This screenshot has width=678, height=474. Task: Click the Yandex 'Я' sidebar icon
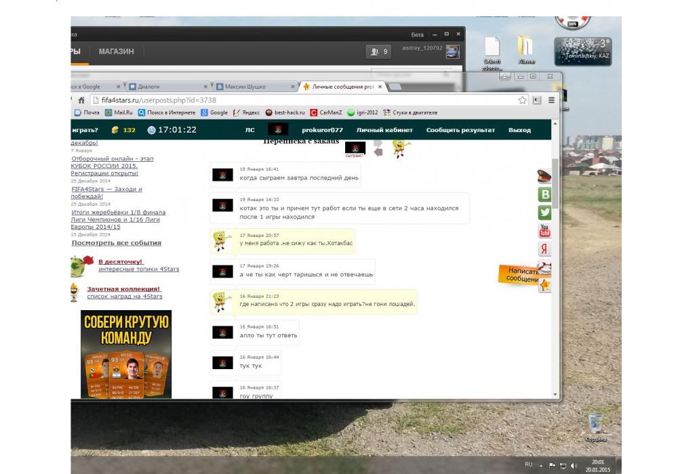click(544, 249)
